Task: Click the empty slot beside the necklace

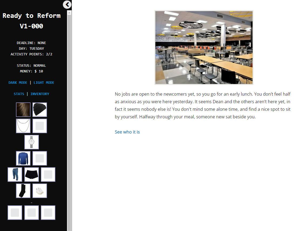Action: (x=40, y=126)
